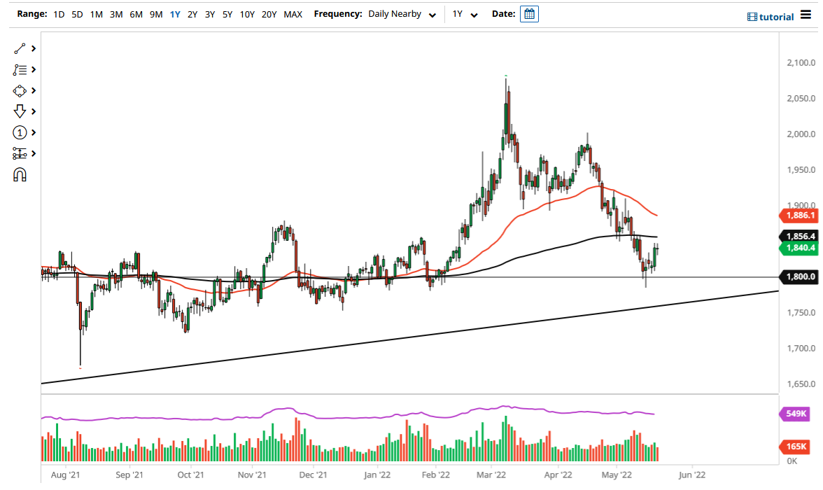Open the Daily Nearby frequency dropdown

point(402,14)
